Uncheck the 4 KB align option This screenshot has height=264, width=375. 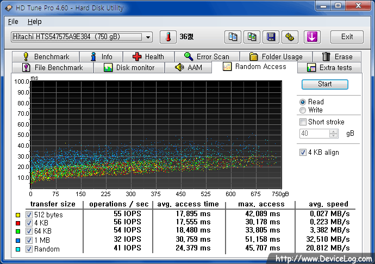(303, 152)
